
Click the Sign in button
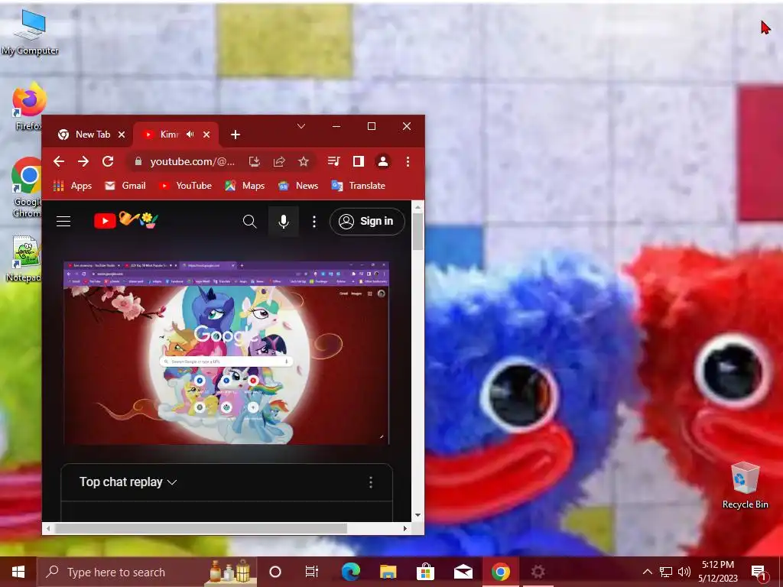click(x=367, y=221)
